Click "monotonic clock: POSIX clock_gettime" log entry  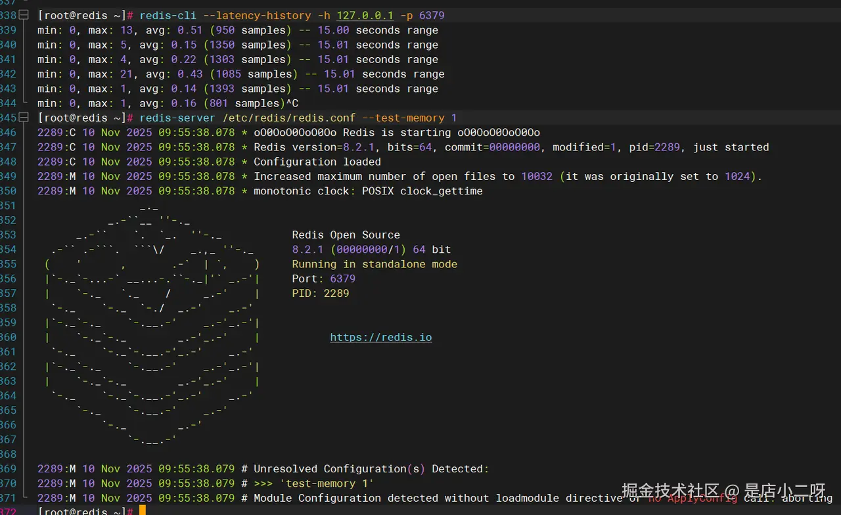point(368,191)
